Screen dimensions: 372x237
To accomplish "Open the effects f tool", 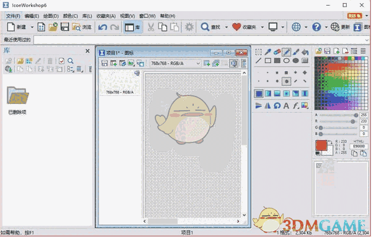I will (x=296, y=105).
